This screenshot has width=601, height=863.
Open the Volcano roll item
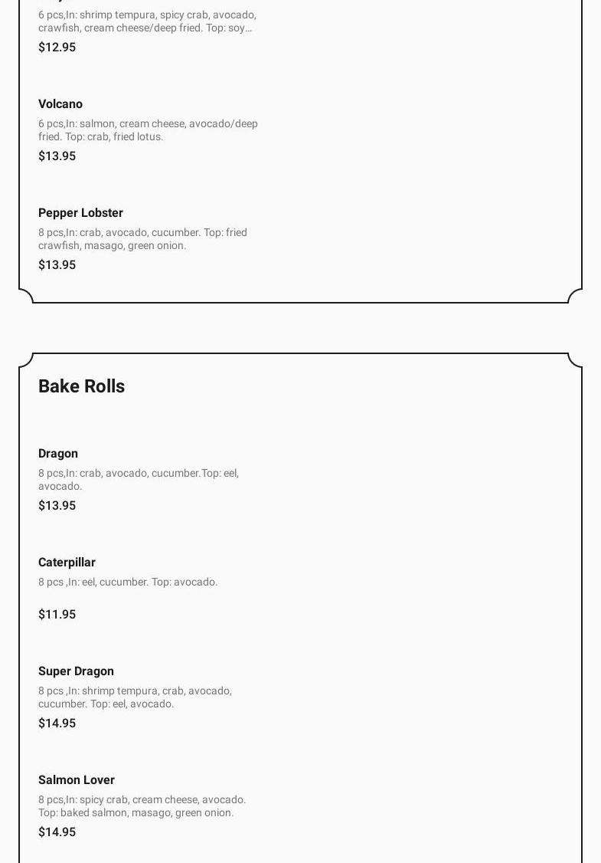click(x=60, y=104)
